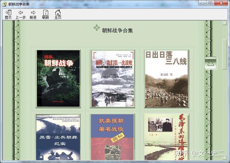Click the vertical scrollbar thumb
This screenshot has width=230, height=163.
coord(225,54)
